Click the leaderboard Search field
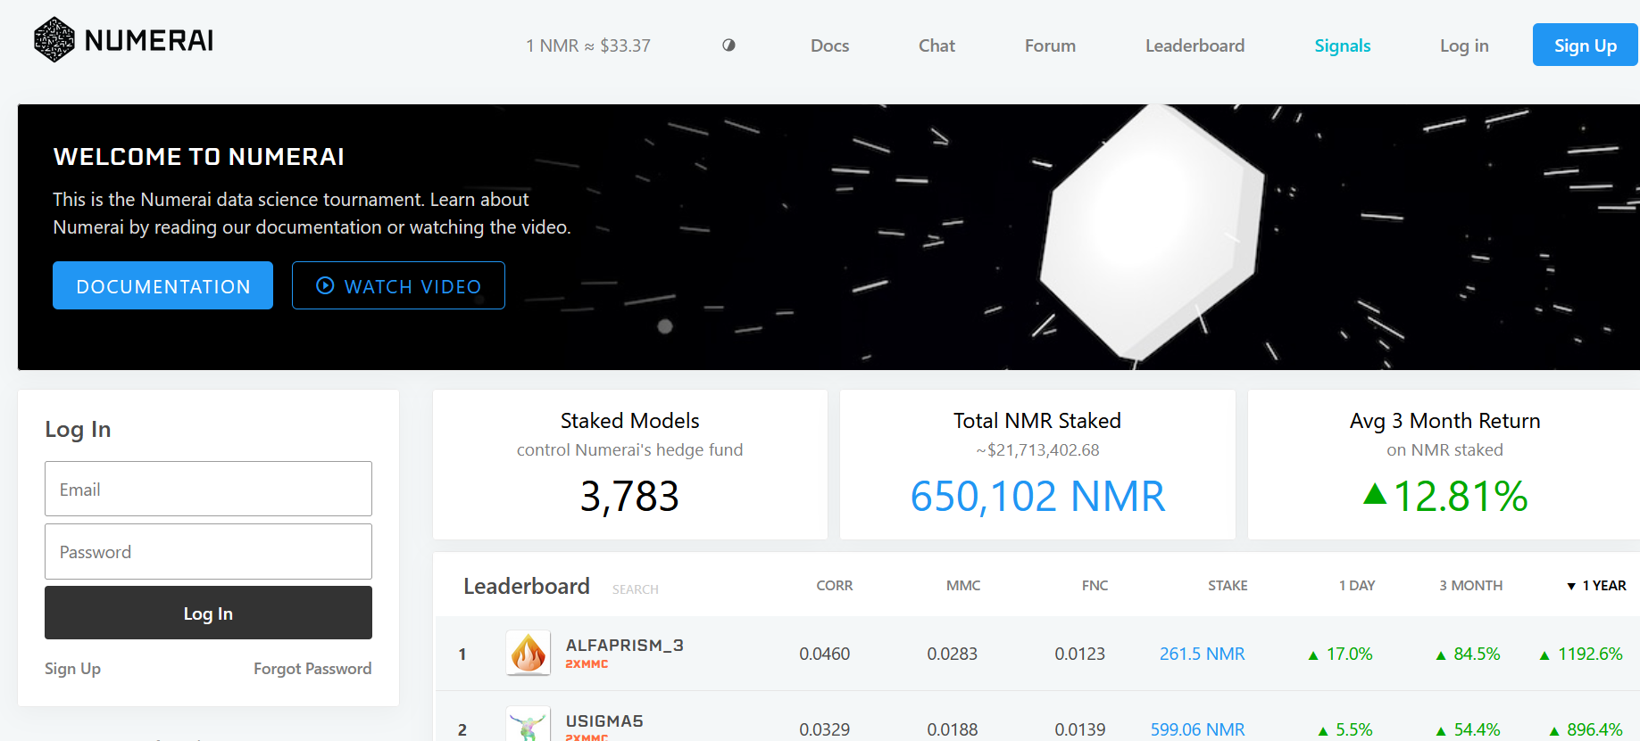The image size is (1640, 741). pyautogui.click(x=636, y=589)
